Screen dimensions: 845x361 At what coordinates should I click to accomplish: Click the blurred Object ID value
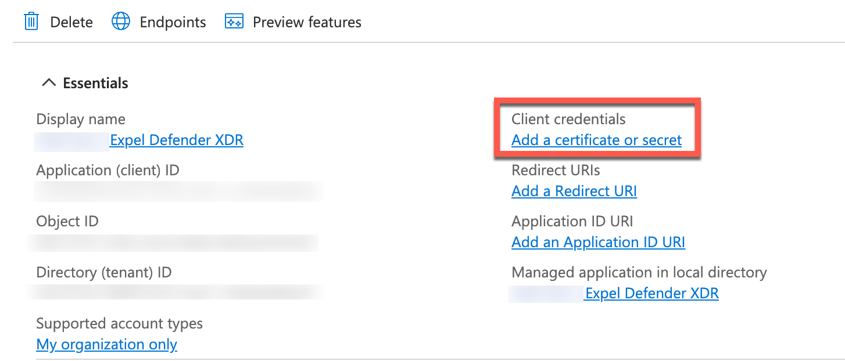coord(173,242)
